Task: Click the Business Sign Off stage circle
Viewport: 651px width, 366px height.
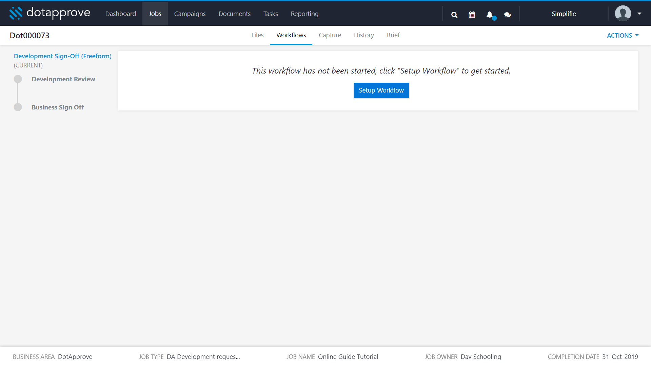Action: (18, 107)
